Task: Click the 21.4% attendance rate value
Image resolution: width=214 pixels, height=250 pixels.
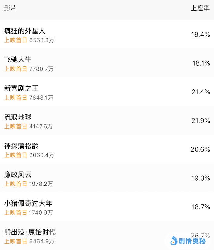Action: 200,92
